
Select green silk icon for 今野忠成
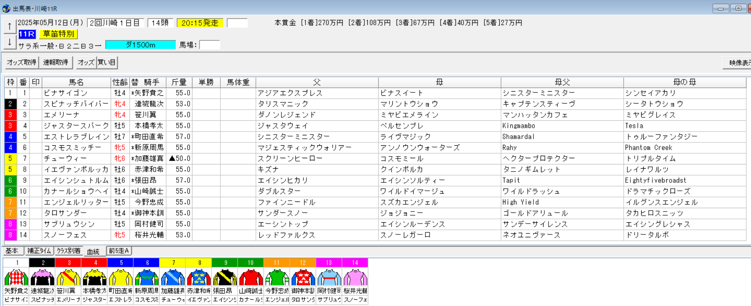(x=277, y=278)
